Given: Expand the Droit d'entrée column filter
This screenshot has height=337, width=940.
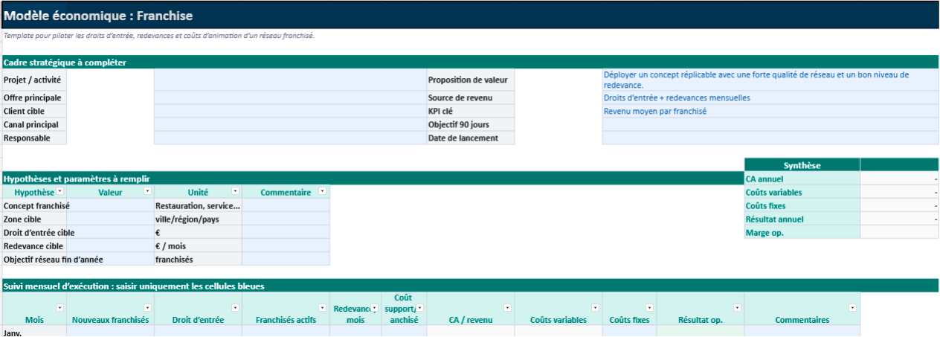Looking at the screenshot, I should tap(236, 308).
